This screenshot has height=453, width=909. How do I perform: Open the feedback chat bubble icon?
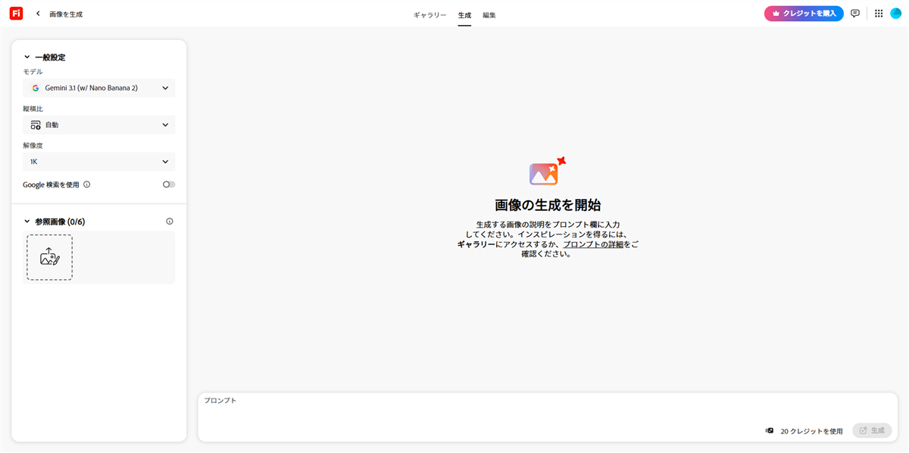coord(855,14)
